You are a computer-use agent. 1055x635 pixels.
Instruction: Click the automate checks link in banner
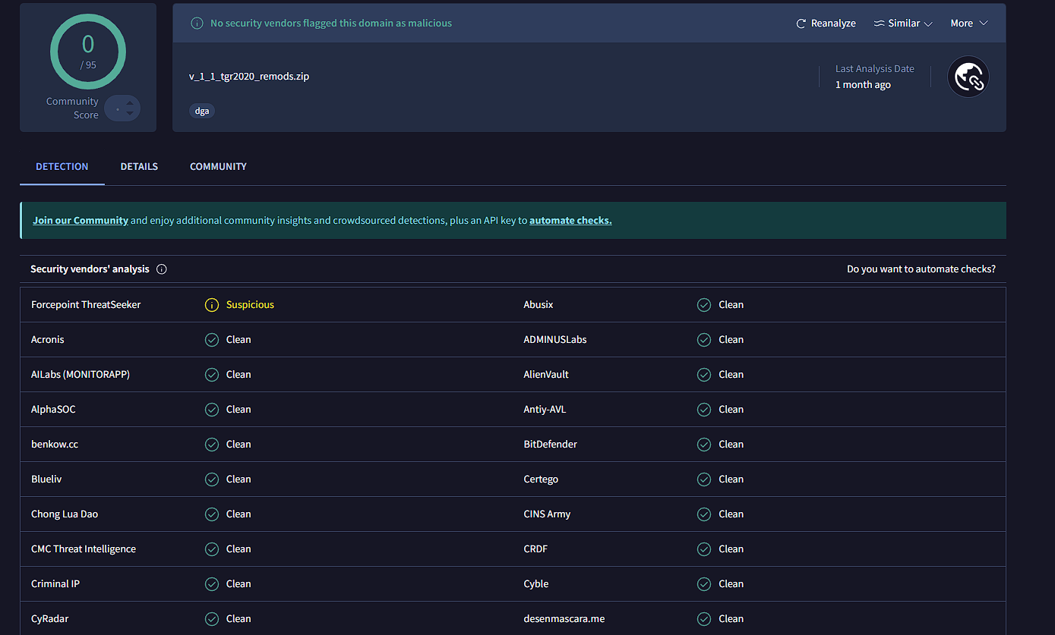tap(570, 221)
